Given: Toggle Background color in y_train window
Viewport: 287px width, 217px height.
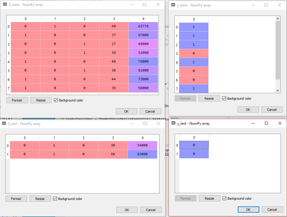Looking at the screenshot, I should pyautogui.click(x=224, y=99).
